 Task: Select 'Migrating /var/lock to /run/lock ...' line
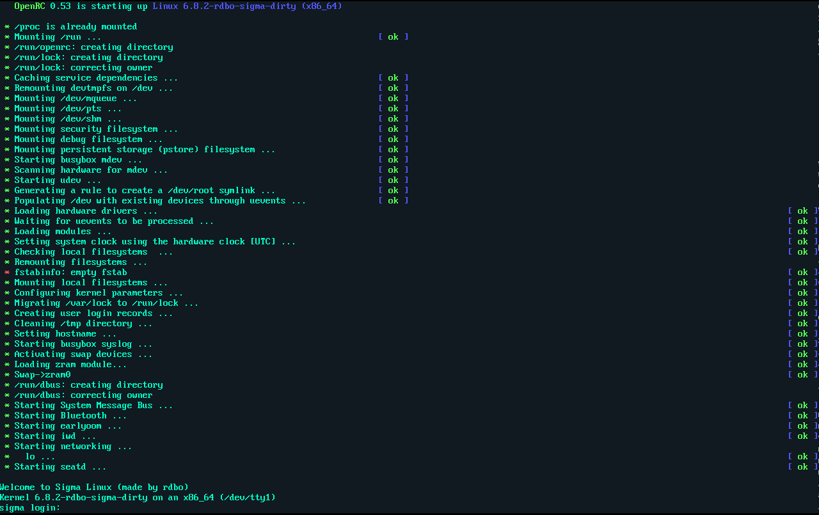(x=106, y=303)
